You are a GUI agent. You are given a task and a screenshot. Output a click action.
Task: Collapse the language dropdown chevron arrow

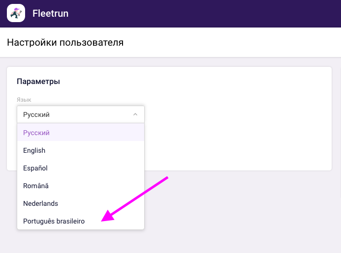[135, 114]
